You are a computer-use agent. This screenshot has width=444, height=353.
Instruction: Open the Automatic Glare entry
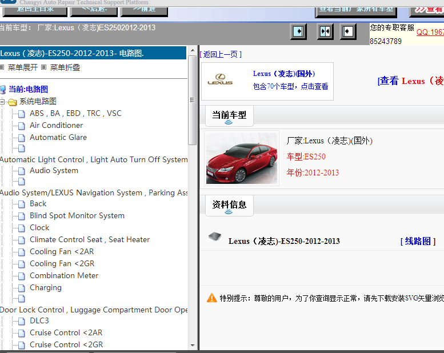[x=58, y=138]
